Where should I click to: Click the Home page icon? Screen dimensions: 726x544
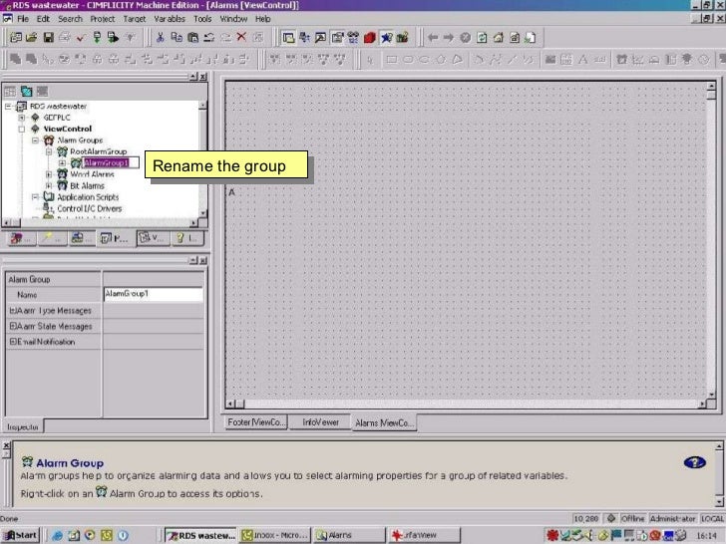(498, 38)
